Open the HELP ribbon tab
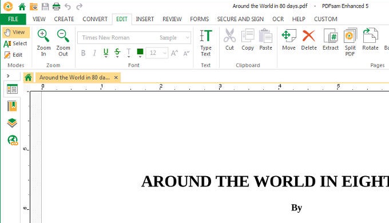389x223 pixels. pos(299,19)
